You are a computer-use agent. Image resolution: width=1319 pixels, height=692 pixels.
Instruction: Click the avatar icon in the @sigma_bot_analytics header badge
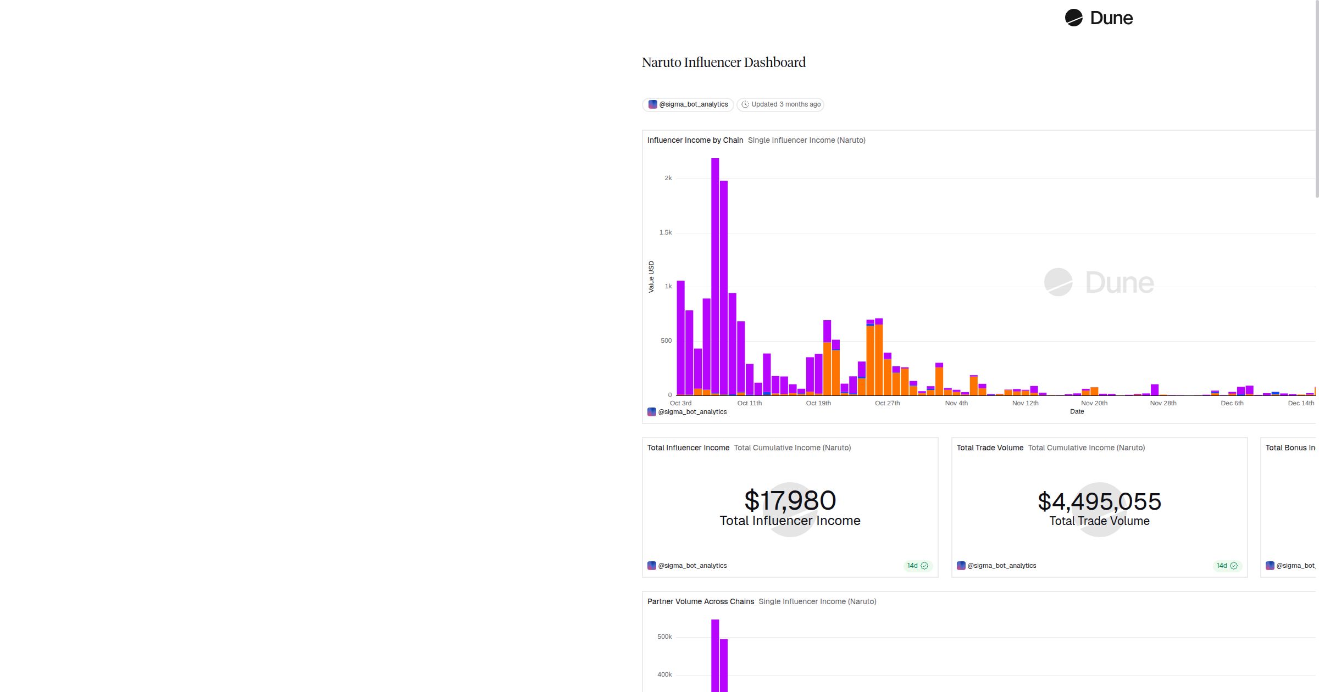pos(653,104)
